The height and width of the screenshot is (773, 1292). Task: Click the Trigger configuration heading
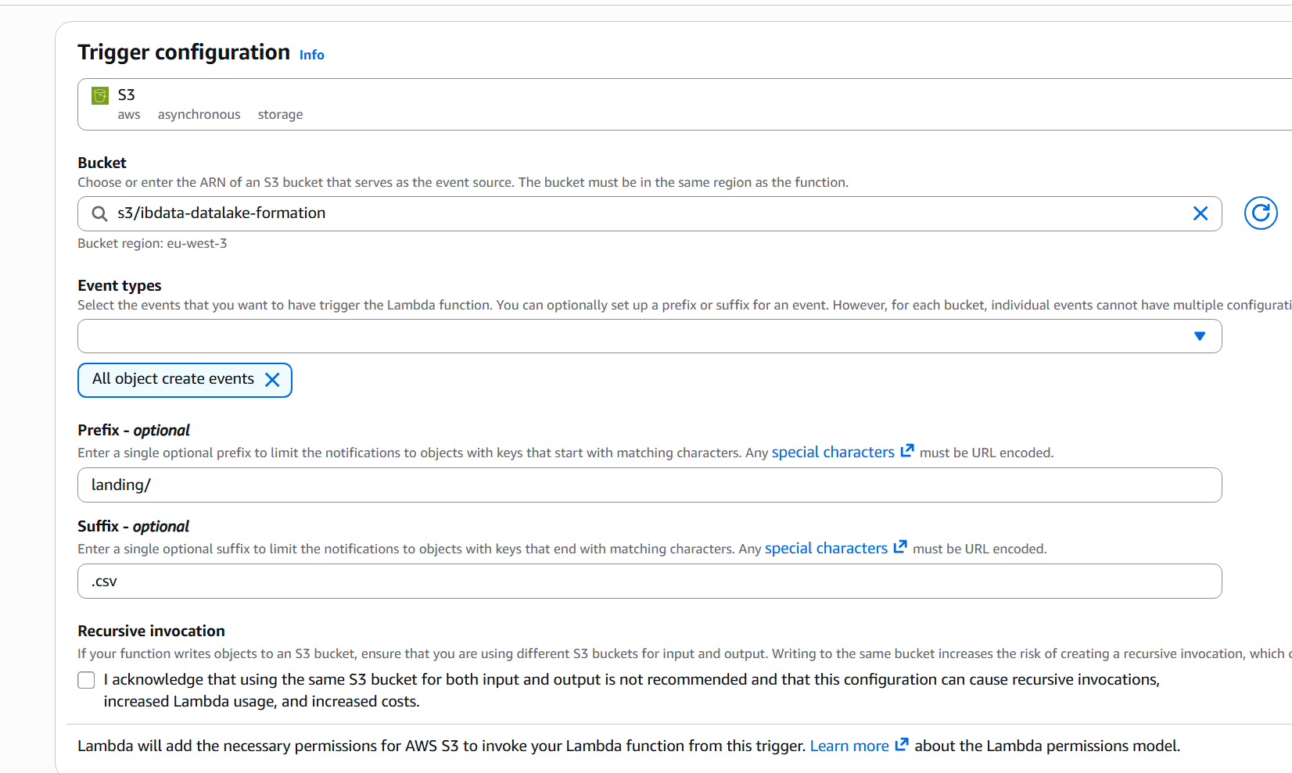pos(184,52)
